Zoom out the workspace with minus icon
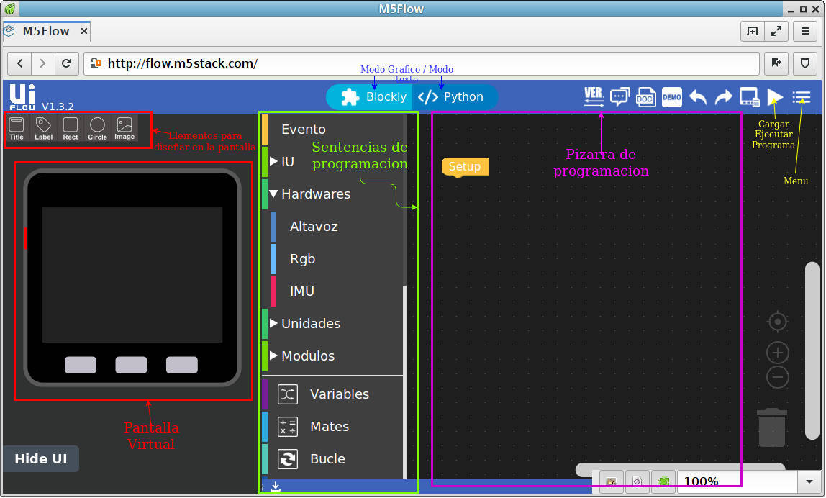Screen dimensions: 826x498 coord(778,377)
